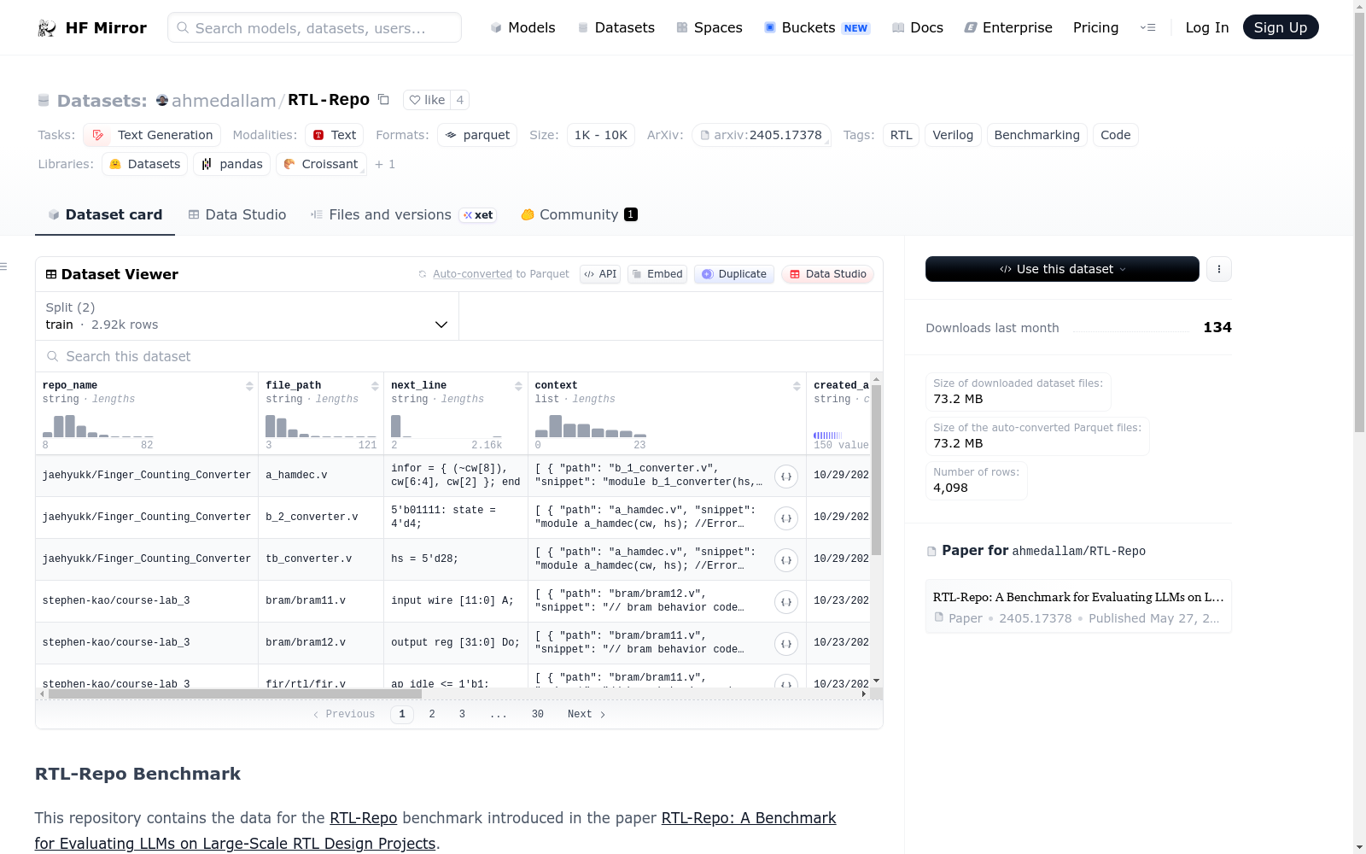
Task: Expand the JSON viewer for bram/bram11.v row
Action: point(786,602)
